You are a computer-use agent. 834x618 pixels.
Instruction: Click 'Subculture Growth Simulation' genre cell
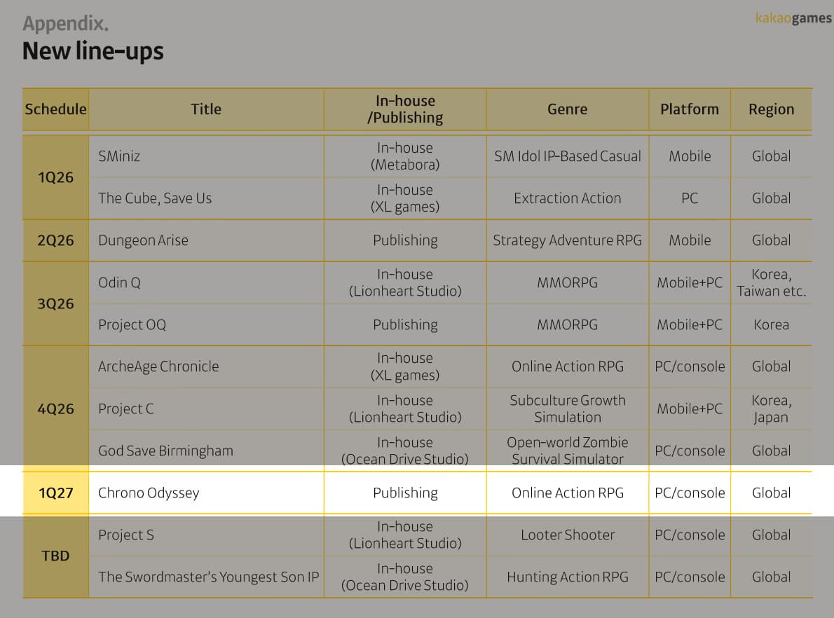pyautogui.click(x=568, y=408)
